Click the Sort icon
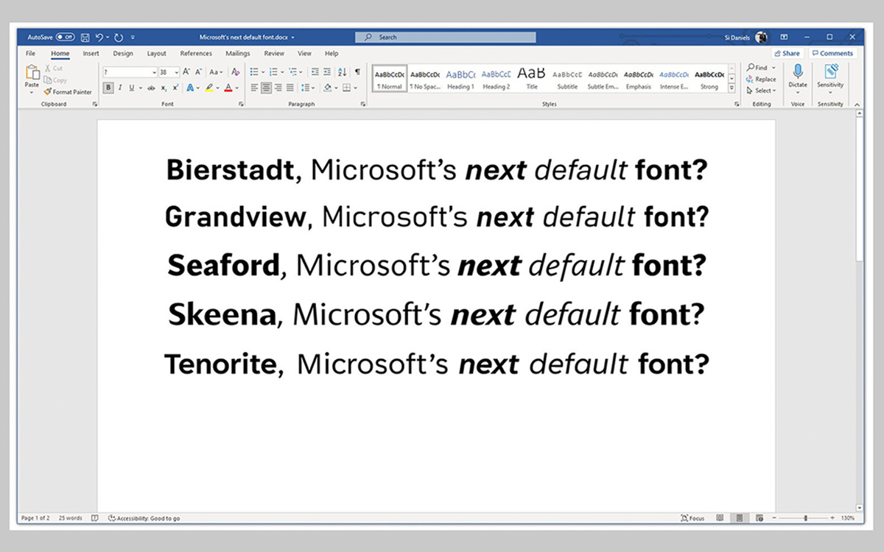This screenshot has width=884, height=552. pos(343,72)
